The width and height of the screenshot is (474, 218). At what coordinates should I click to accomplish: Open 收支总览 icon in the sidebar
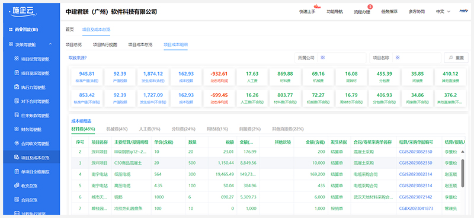[x=17, y=185]
